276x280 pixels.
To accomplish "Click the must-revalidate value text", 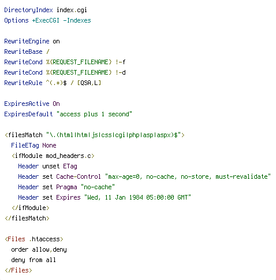I will coord(241,176).
